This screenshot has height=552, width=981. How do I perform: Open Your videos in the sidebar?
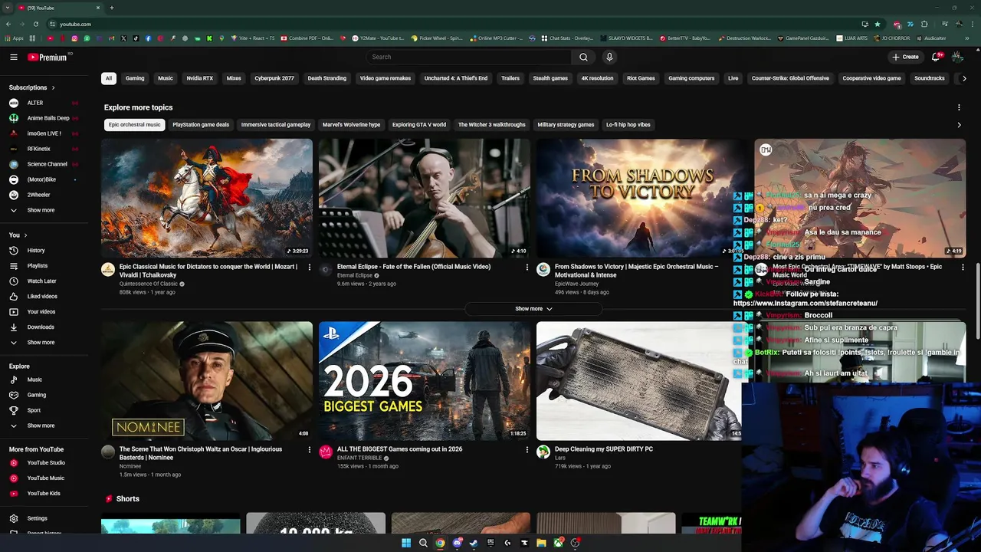click(41, 312)
